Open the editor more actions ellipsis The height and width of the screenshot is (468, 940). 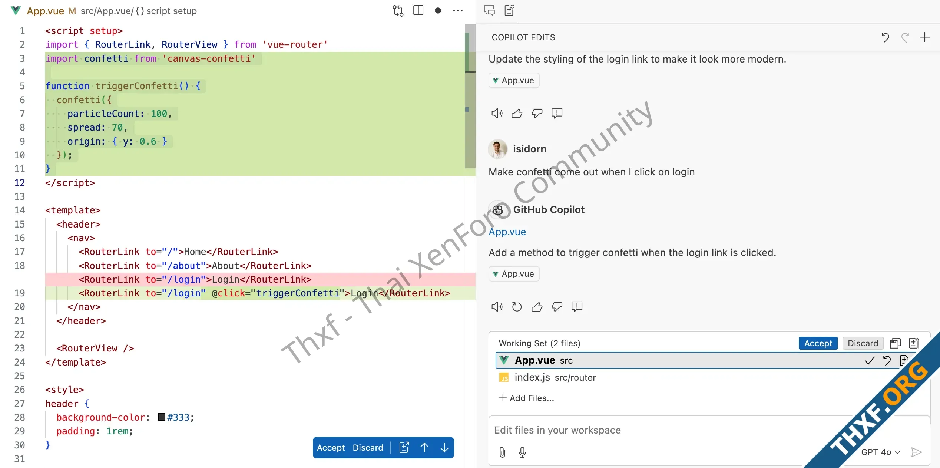click(x=458, y=10)
